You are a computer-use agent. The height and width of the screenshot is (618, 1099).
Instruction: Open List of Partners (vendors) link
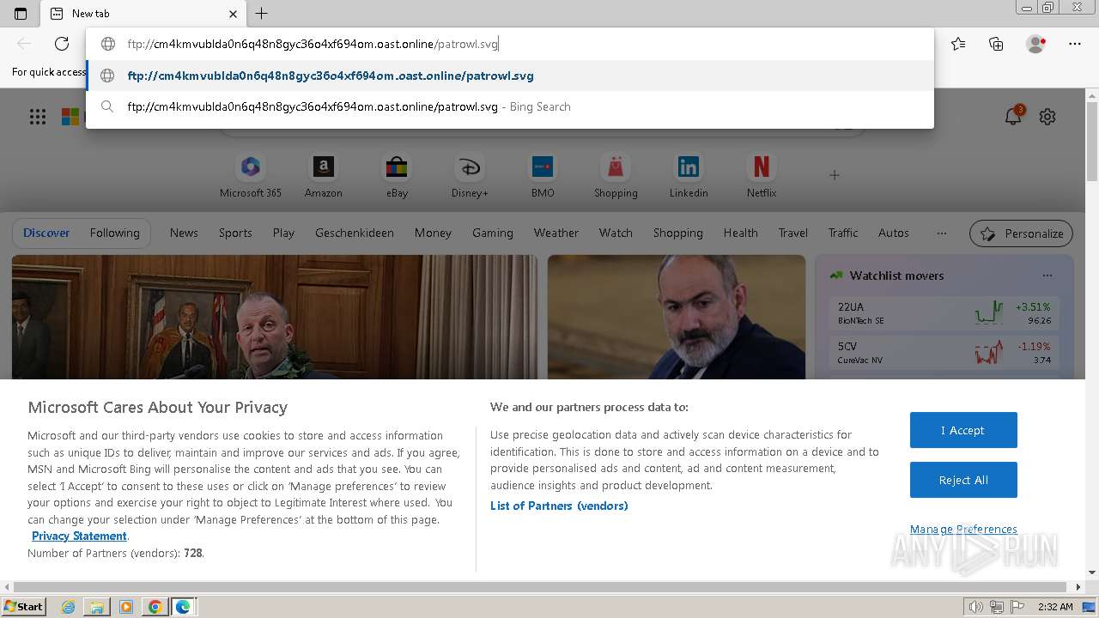tap(559, 506)
